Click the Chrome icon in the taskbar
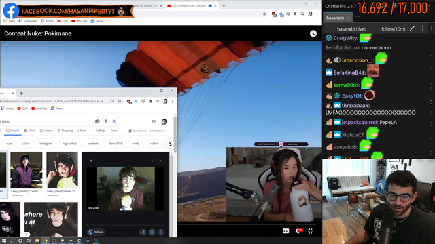Viewport: 435px width, 244px height. point(46,241)
